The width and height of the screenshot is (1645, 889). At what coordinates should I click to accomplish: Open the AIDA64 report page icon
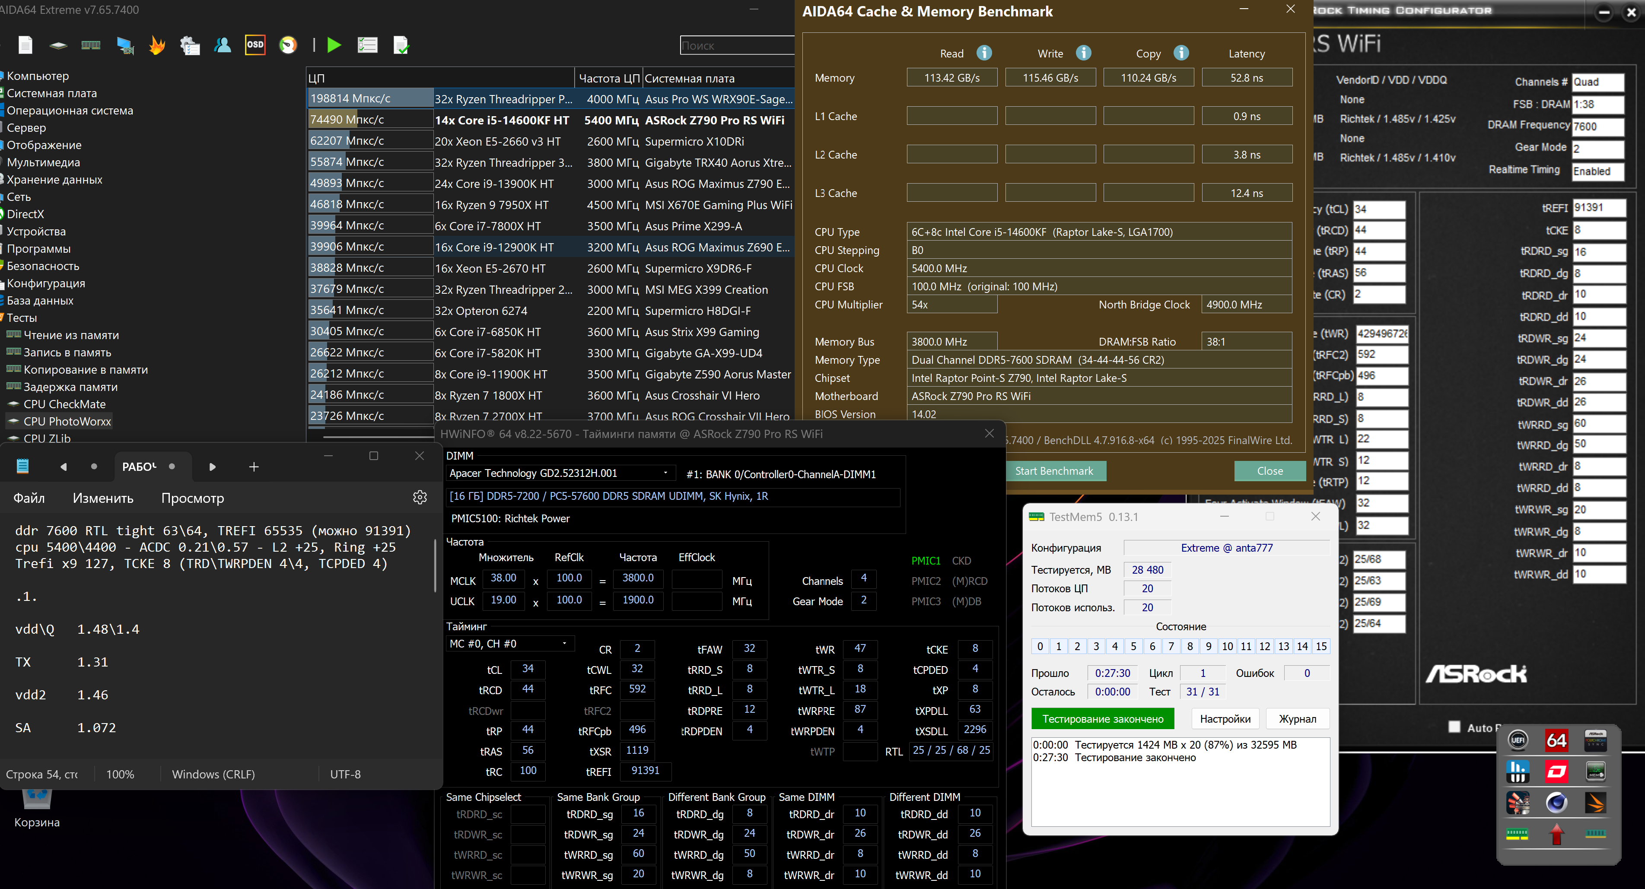click(25, 44)
